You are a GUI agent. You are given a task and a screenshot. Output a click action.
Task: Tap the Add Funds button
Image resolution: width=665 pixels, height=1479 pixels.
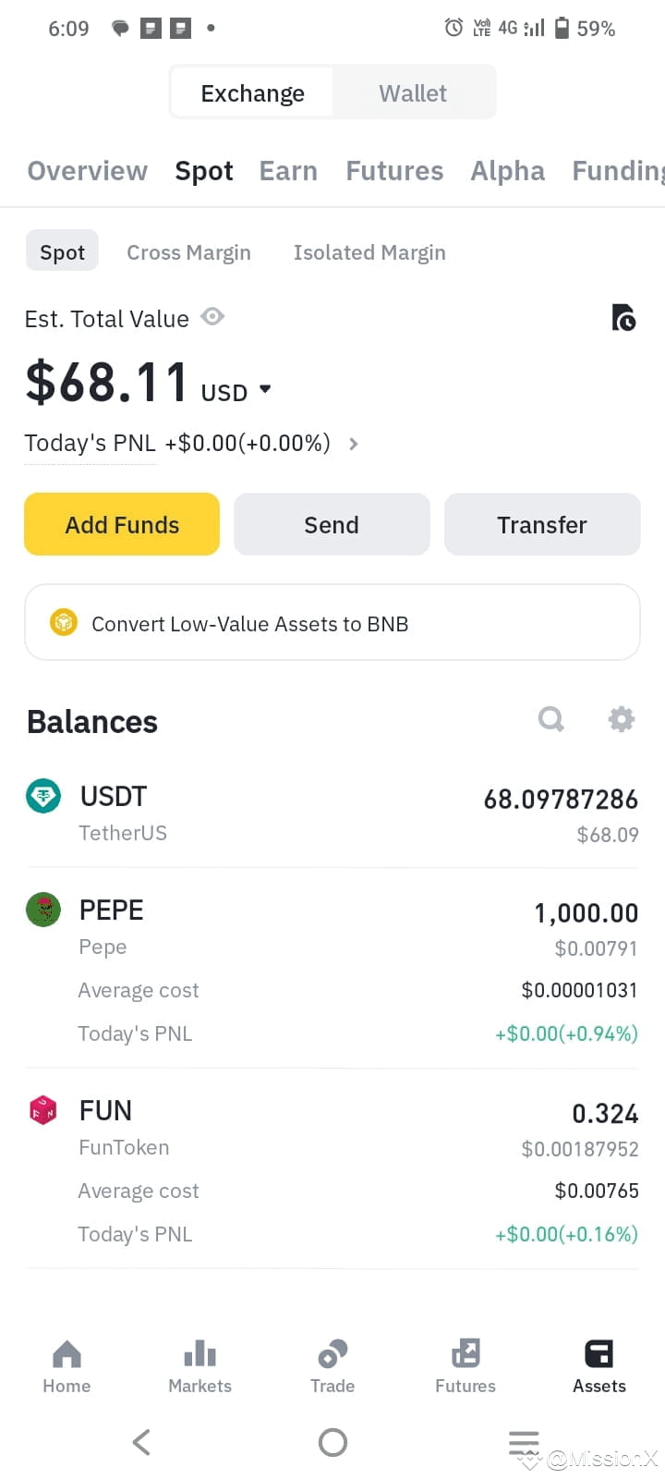pos(122,524)
